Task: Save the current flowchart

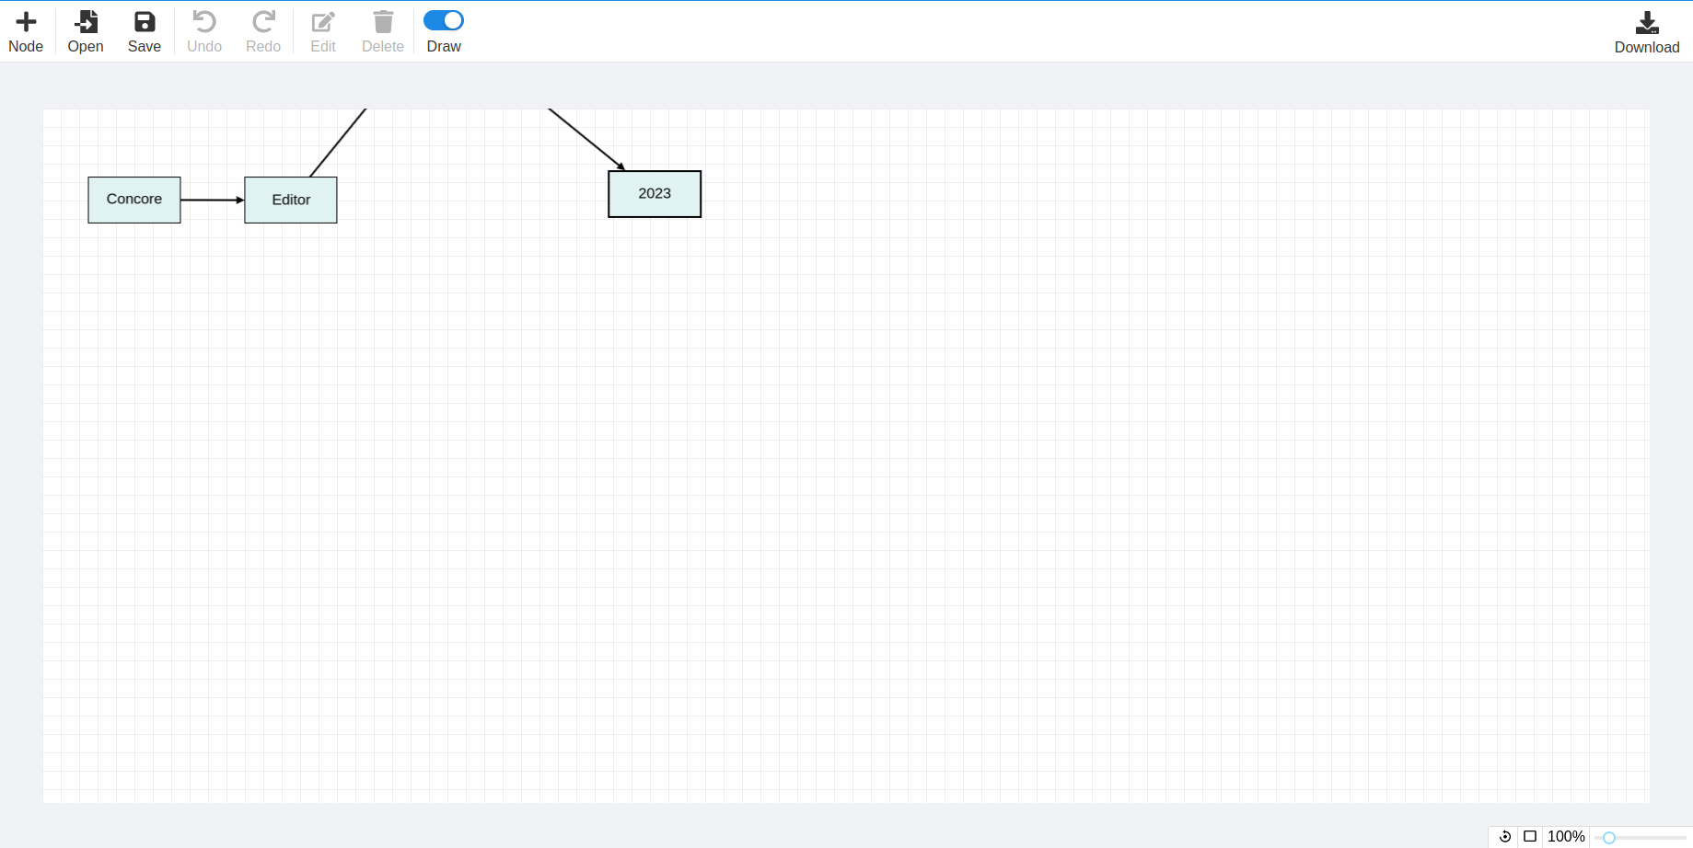Action: (144, 20)
